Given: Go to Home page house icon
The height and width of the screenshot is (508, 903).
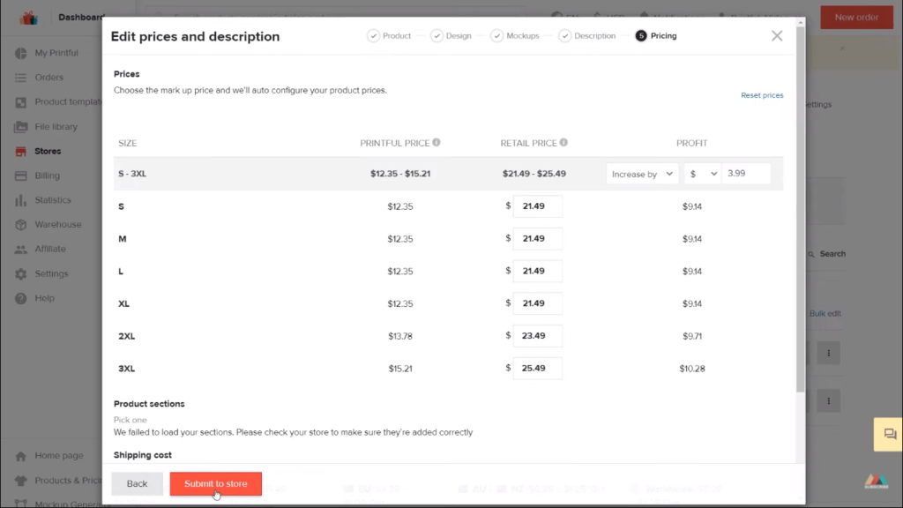Looking at the screenshot, I should click(x=21, y=456).
